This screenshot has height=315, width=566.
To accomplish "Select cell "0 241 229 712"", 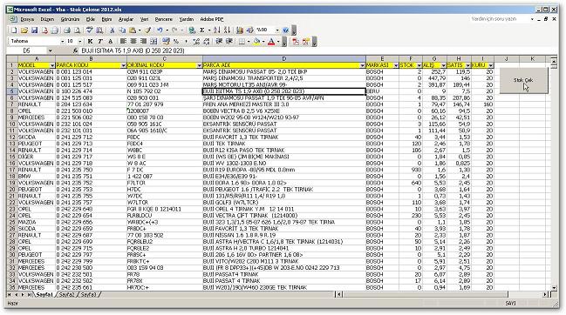I will pos(91,137).
